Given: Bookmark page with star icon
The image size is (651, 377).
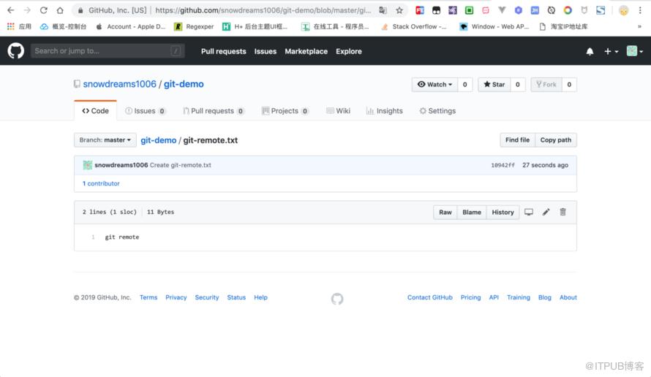Looking at the screenshot, I should pos(399,10).
